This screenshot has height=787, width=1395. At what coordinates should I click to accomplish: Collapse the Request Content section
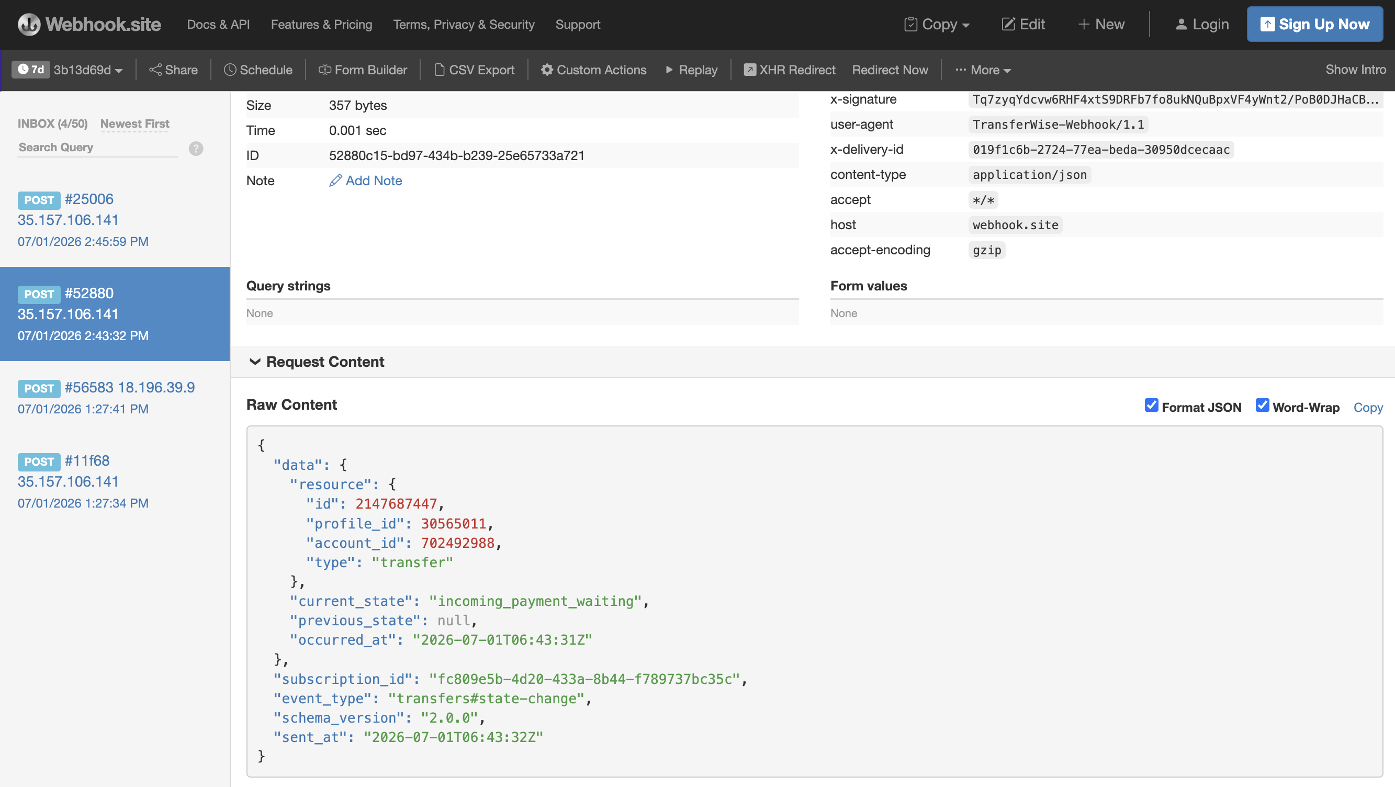click(x=317, y=361)
